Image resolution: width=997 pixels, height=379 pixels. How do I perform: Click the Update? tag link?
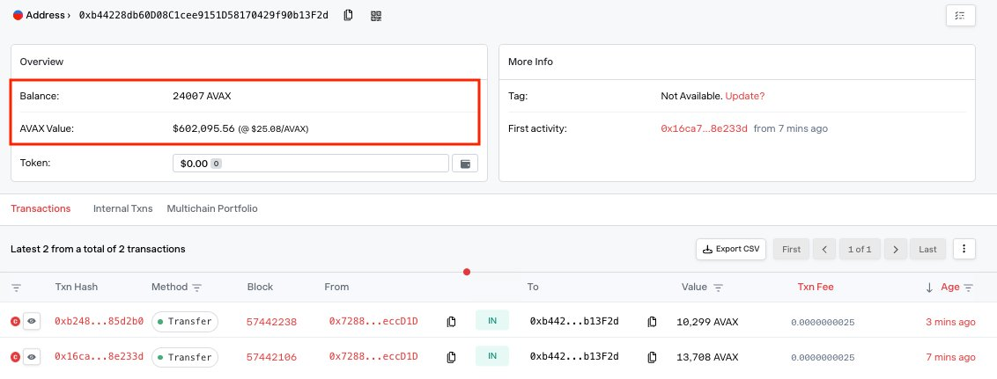745,95
